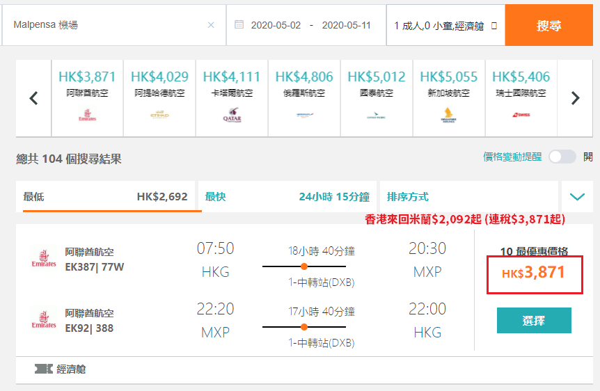
Task: Click the orange 搜尋 search button
Action: pyautogui.click(x=548, y=25)
